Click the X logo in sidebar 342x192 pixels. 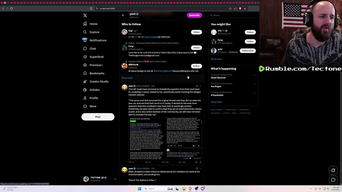[x=85, y=16]
